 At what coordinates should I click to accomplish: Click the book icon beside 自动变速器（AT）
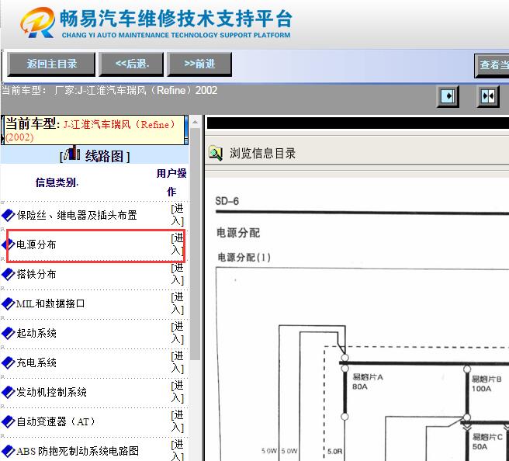pyautogui.click(x=9, y=421)
